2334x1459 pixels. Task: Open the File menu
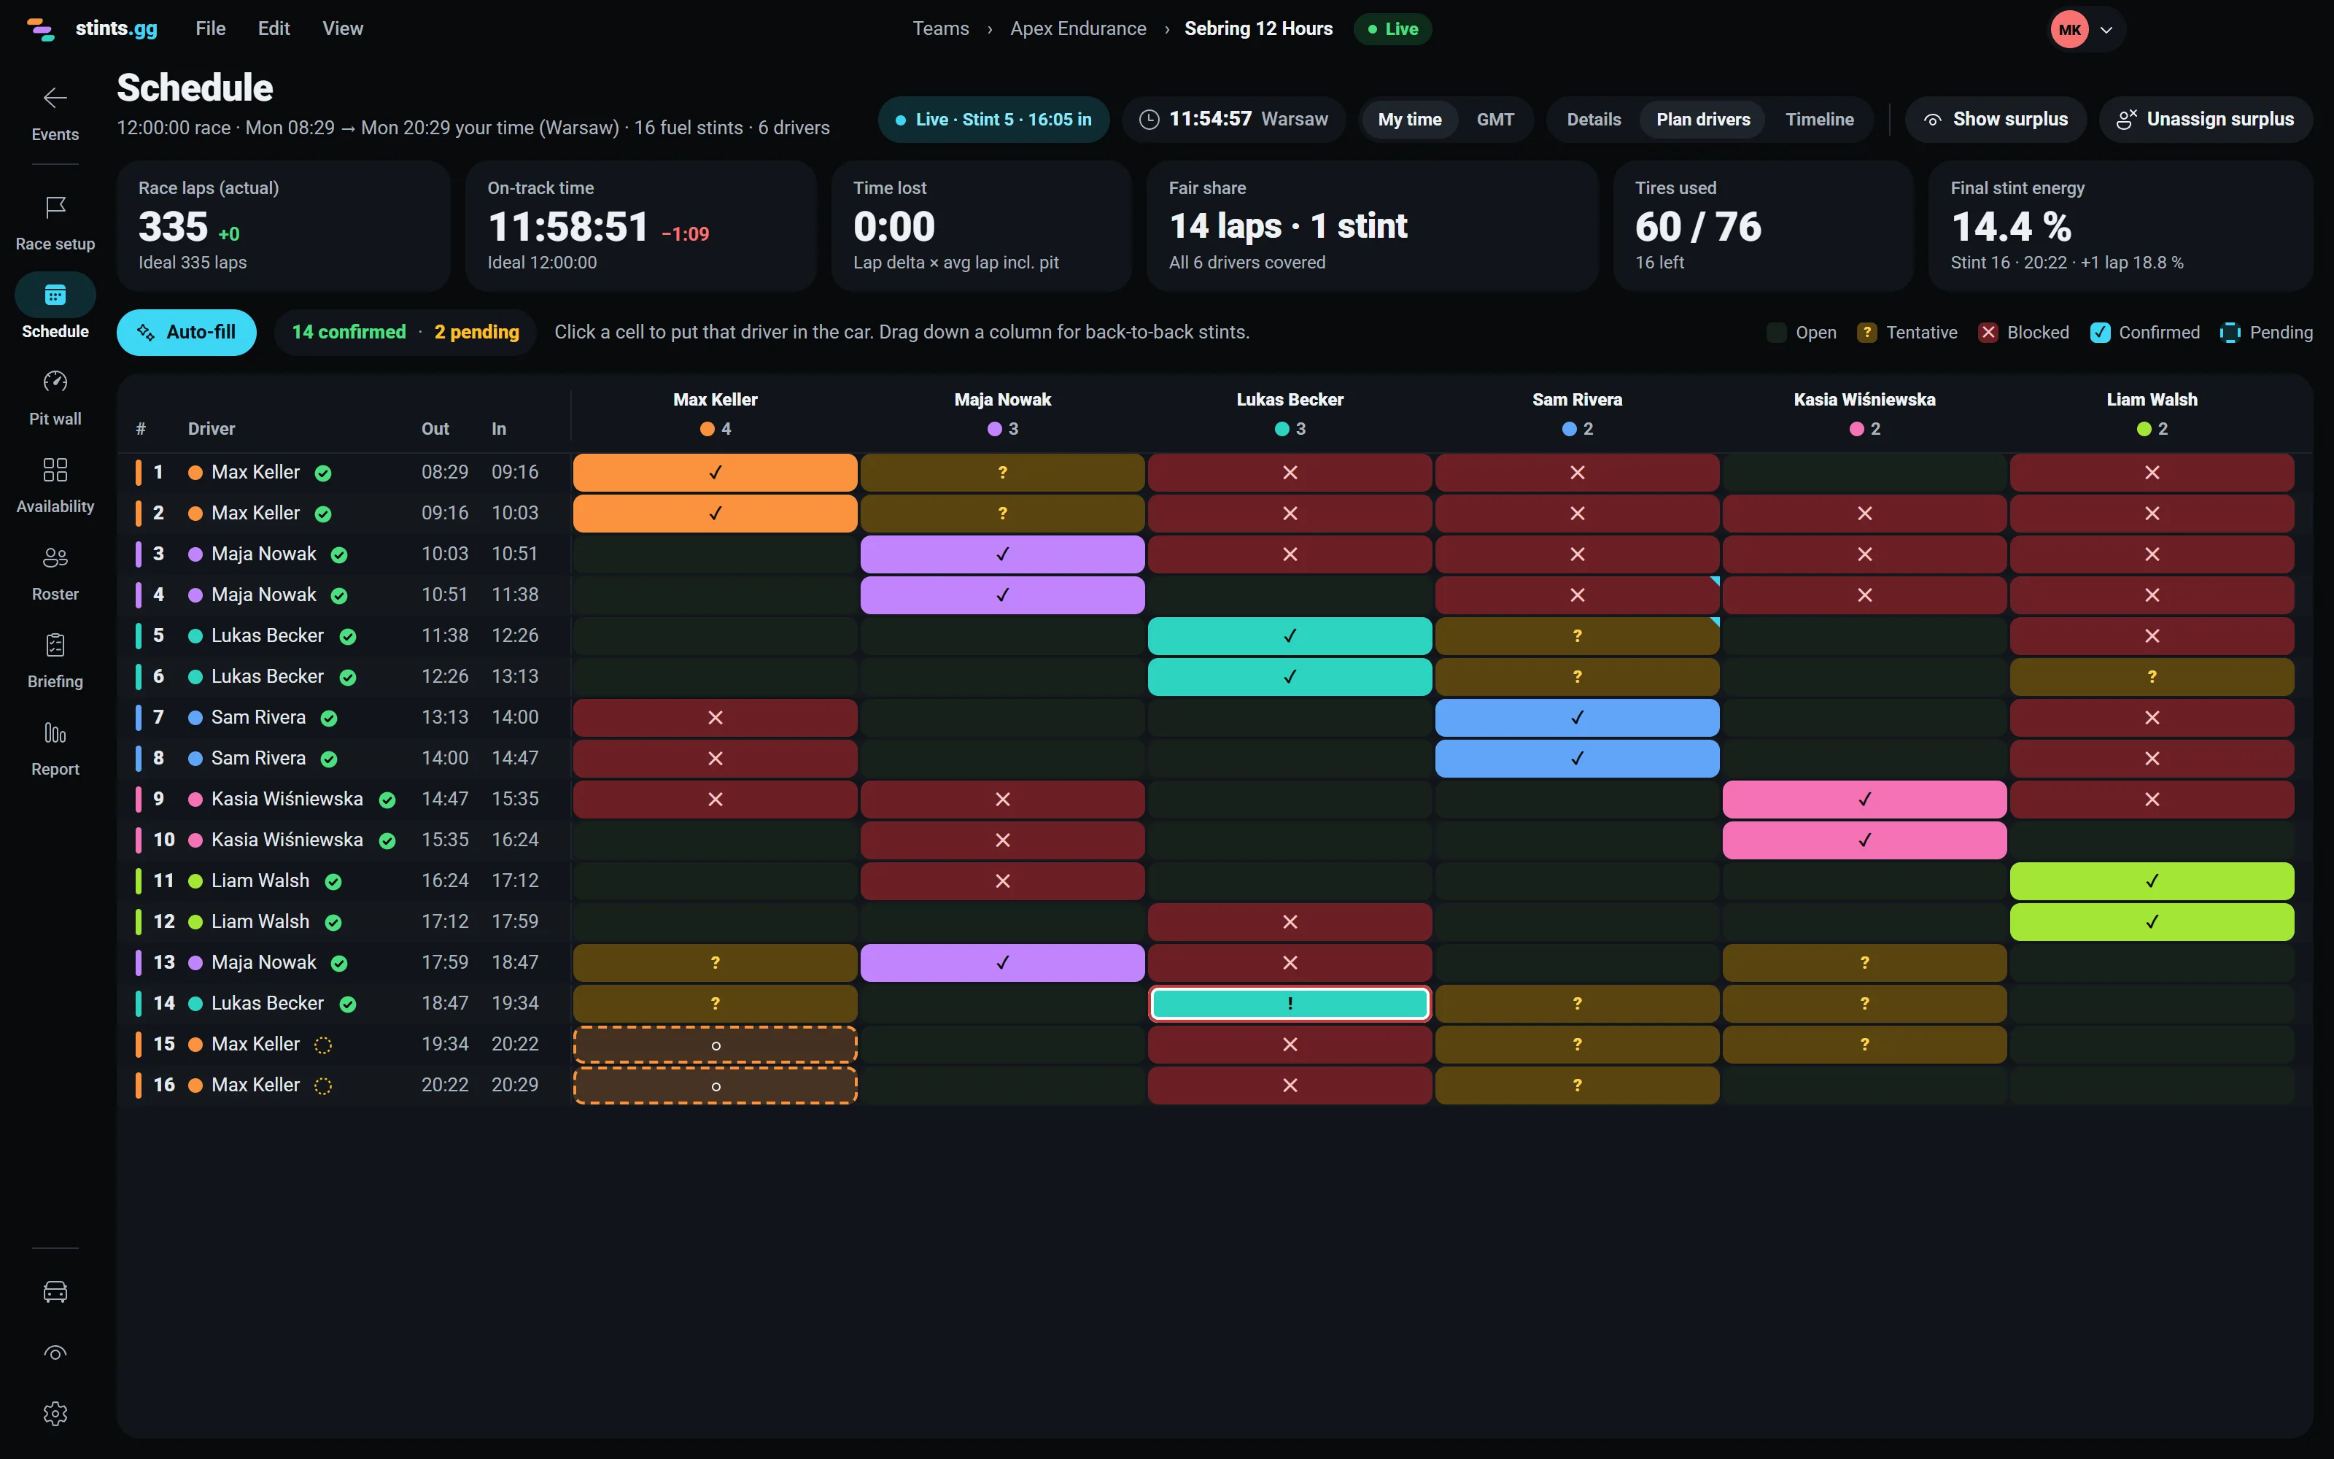click(x=210, y=29)
